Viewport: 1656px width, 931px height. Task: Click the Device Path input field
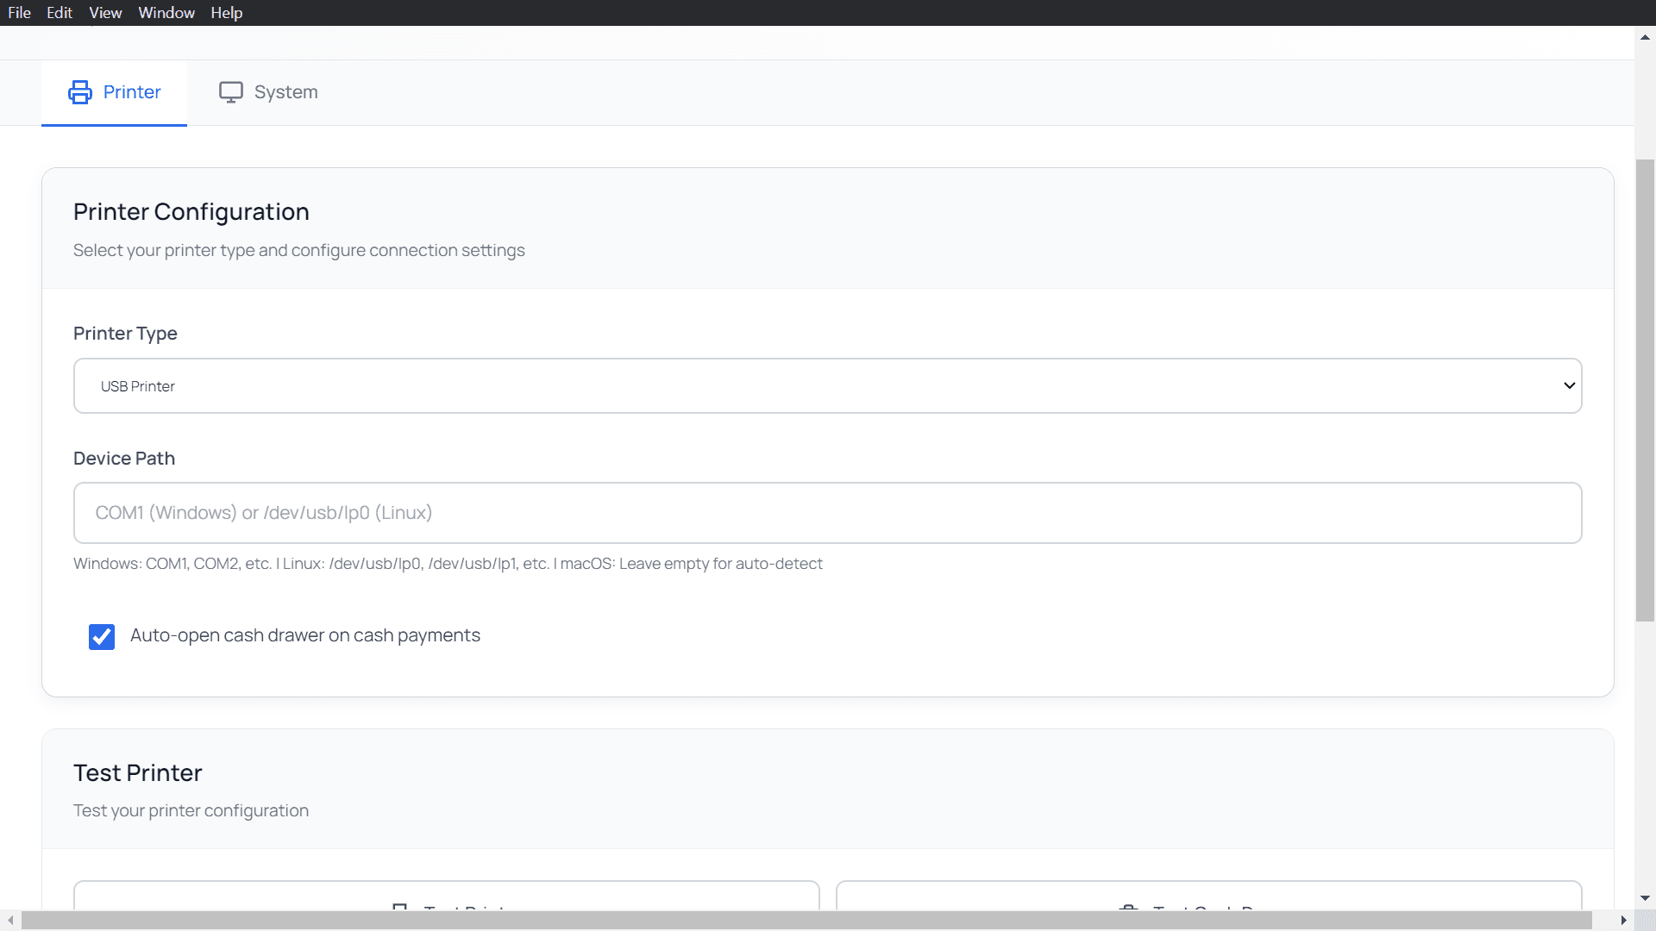827,513
